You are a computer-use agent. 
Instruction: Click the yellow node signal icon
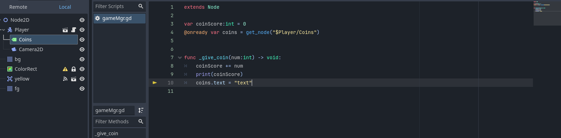(65, 79)
